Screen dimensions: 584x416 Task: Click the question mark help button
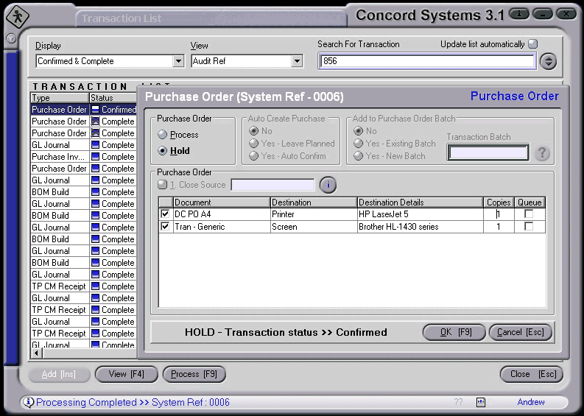[542, 152]
